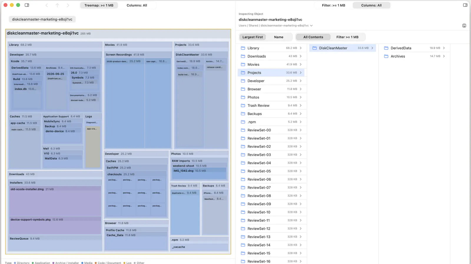Screen dimensions: 471x264
Task: Go forward with the right arrow
Action: [68, 5]
